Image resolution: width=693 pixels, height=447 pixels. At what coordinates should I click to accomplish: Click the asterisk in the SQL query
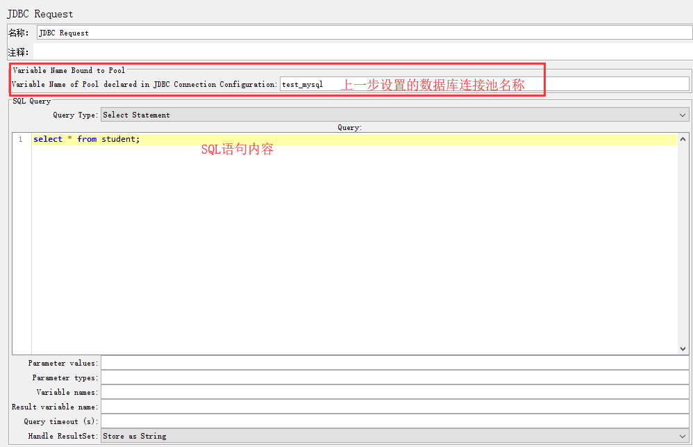(x=69, y=139)
